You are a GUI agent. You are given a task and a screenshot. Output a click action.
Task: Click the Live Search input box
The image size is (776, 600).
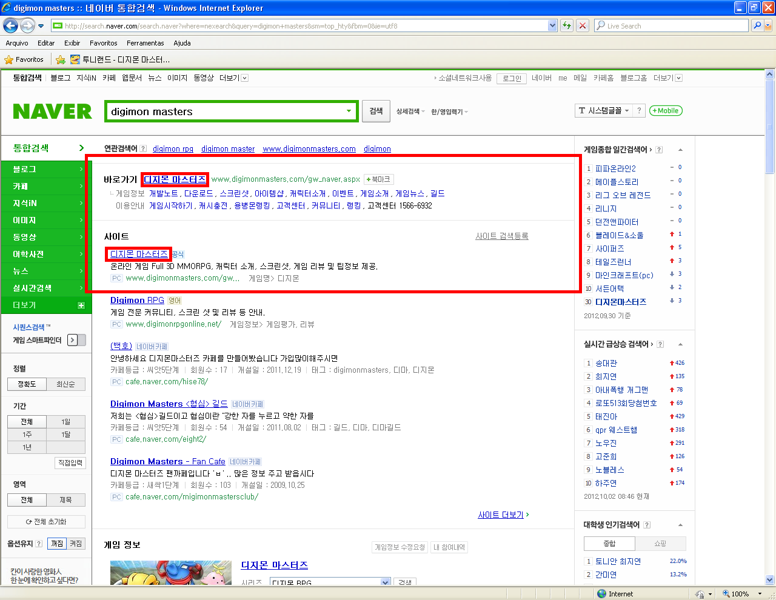(x=671, y=25)
